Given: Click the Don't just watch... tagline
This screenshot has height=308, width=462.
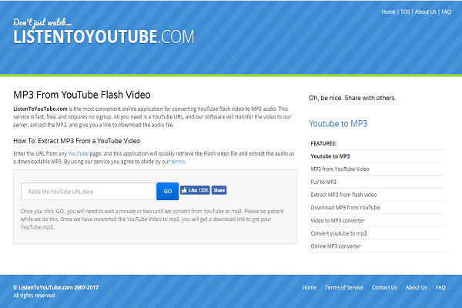Looking at the screenshot, I should click(42, 22).
